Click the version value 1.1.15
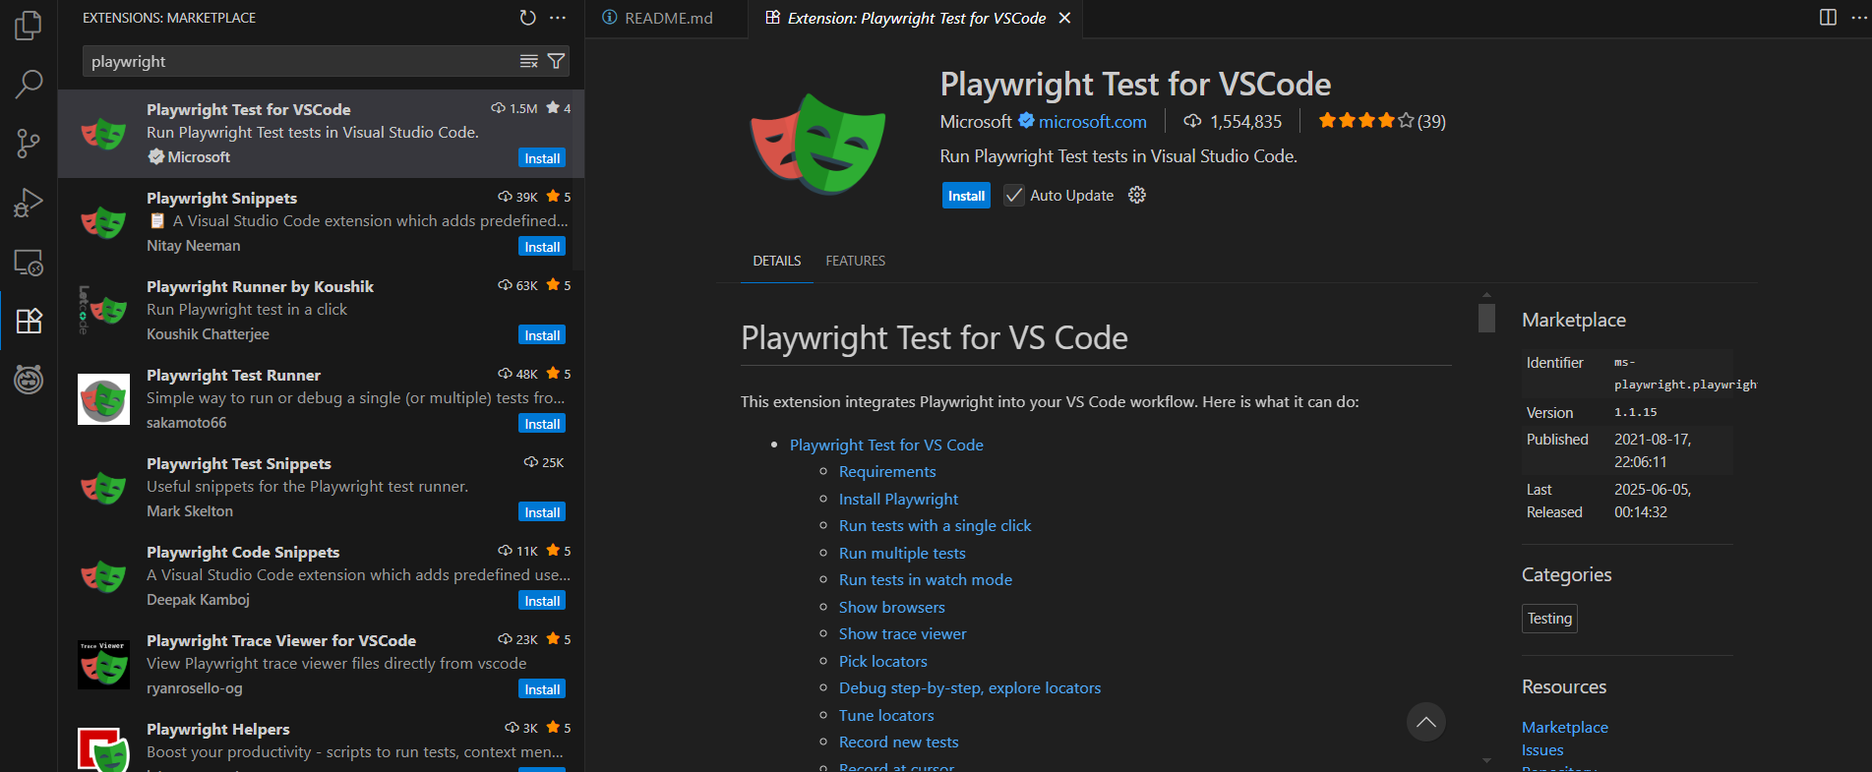This screenshot has height=772, width=1872. coord(1635,412)
